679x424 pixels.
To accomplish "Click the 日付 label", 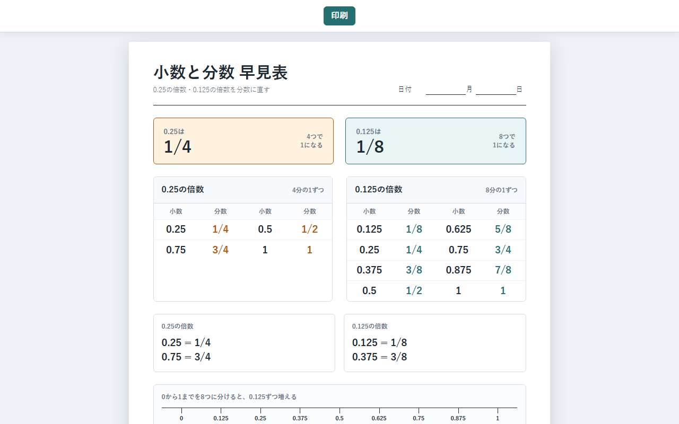I will coord(405,90).
